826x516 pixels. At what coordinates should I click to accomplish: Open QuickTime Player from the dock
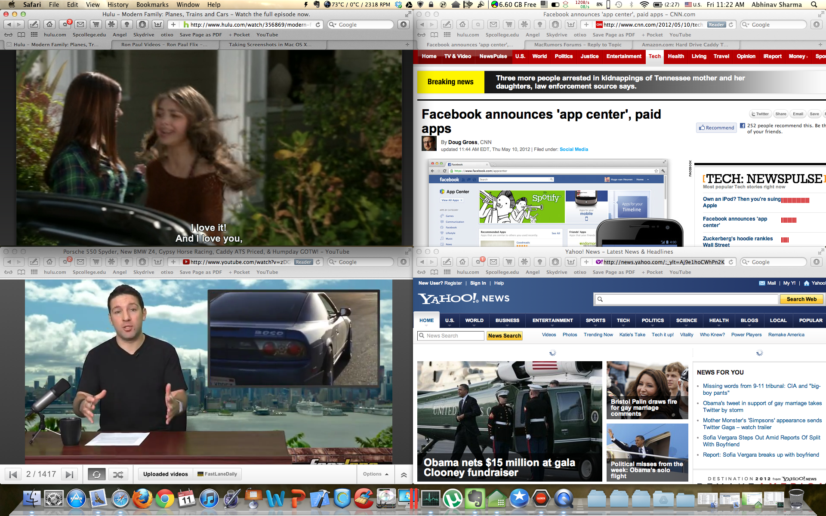coord(563,499)
